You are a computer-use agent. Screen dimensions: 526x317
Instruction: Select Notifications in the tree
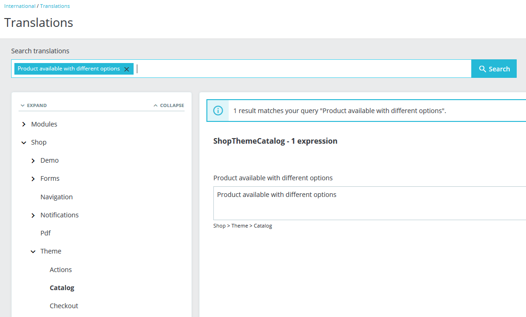[x=59, y=215]
